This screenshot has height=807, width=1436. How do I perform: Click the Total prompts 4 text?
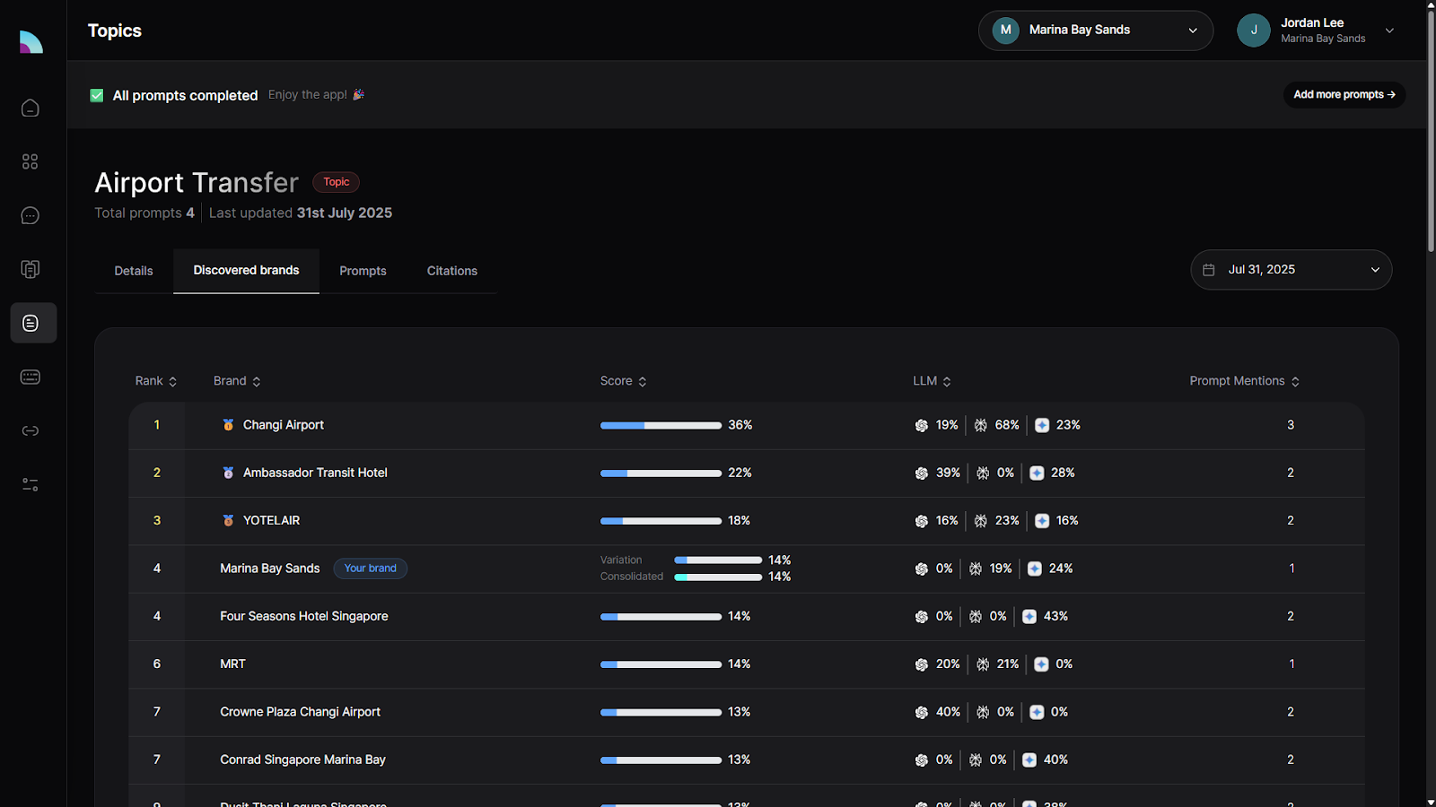coord(144,213)
